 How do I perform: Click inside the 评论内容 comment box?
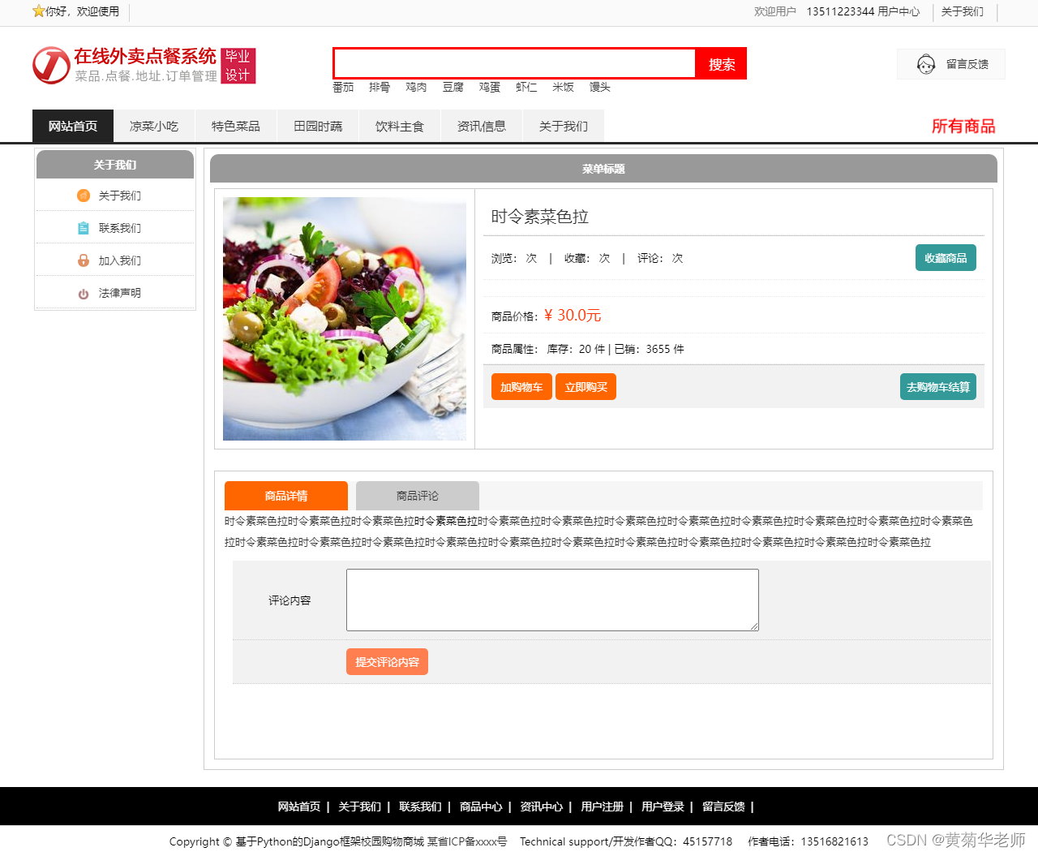[551, 600]
